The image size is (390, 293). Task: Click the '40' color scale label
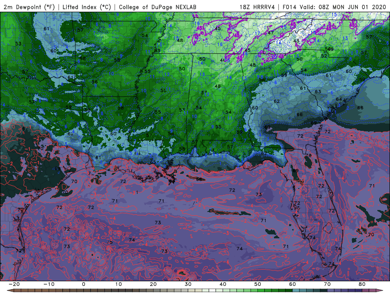click(223, 284)
